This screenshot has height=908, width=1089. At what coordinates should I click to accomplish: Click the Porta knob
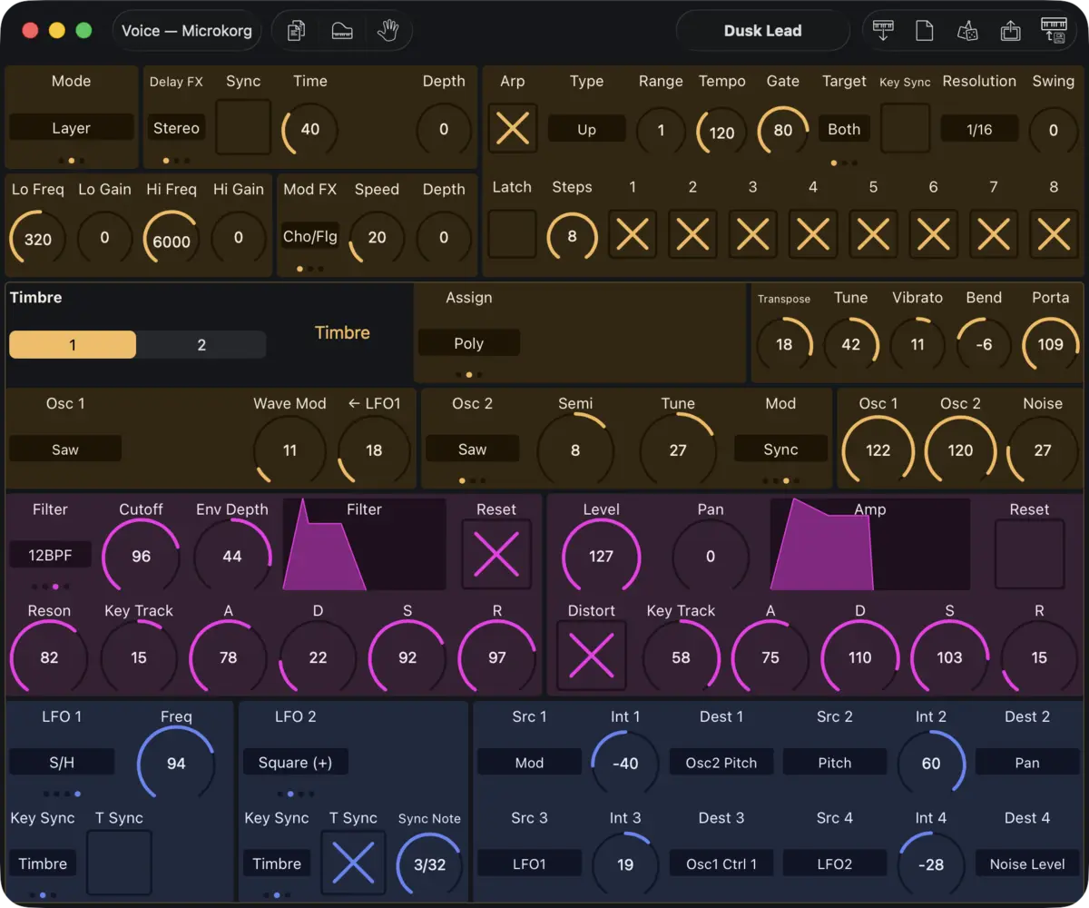pyautogui.click(x=1050, y=344)
